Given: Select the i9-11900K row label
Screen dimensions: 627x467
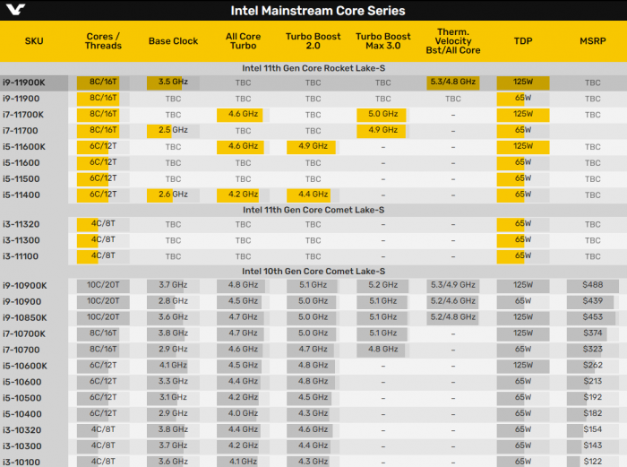Looking at the screenshot, I should coord(24,82).
